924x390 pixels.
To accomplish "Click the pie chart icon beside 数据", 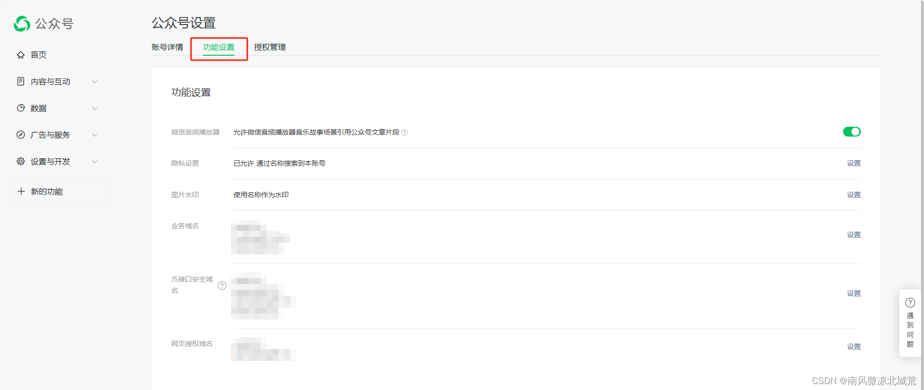I will point(21,108).
